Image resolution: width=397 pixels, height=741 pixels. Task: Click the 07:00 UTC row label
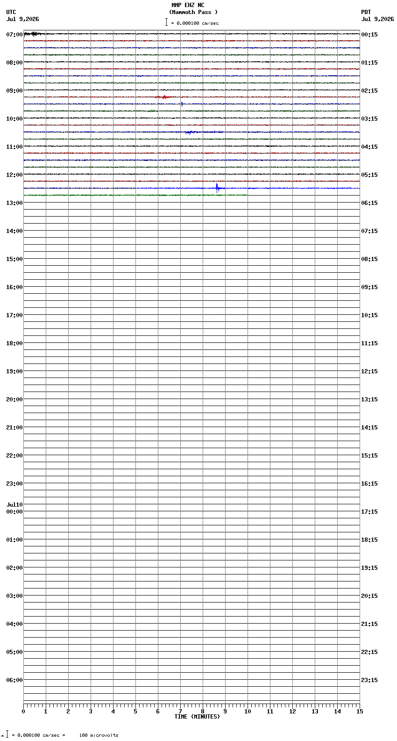14,35
